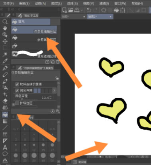This screenshot has height=165, width=151.
Task: Open the 窗口(W) menu
Action: pos(120,3)
